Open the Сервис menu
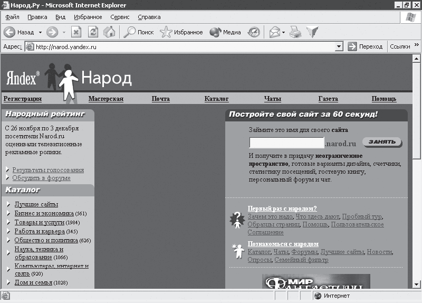The height and width of the screenshot is (303, 422). [120, 17]
